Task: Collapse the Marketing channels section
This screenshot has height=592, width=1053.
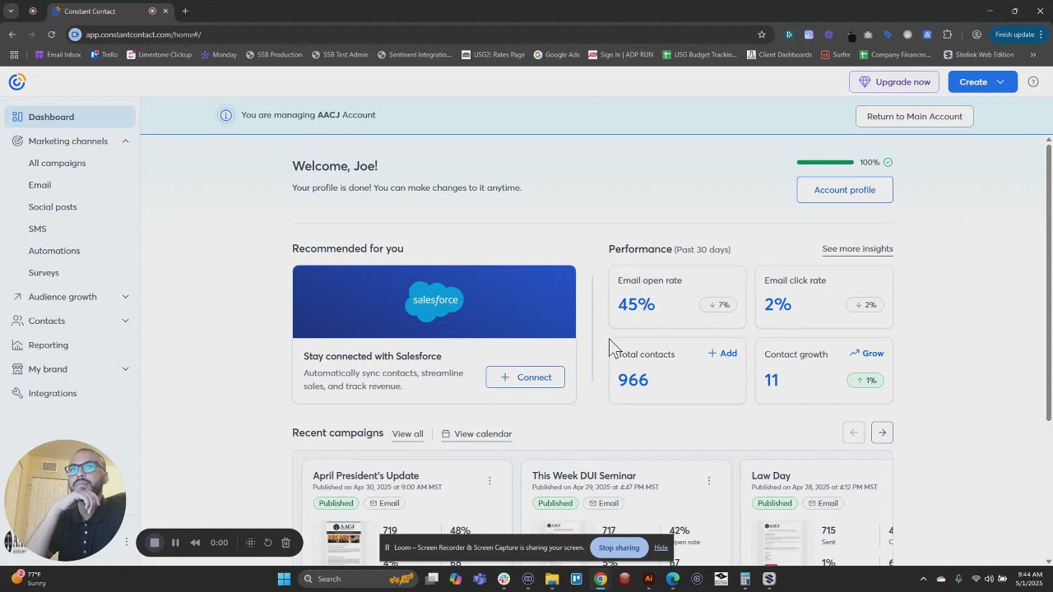Action: (x=125, y=141)
